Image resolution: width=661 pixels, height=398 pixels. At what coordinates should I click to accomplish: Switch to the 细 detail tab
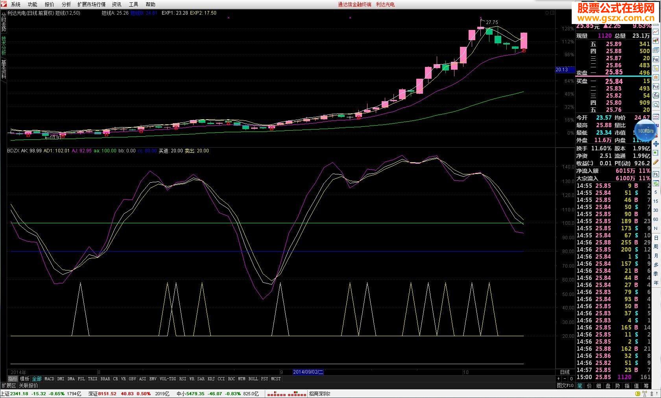[598, 386]
